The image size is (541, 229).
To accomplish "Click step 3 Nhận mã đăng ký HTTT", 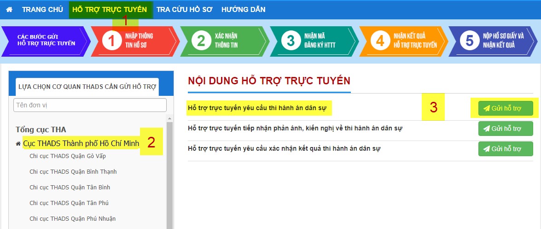I will (312, 41).
